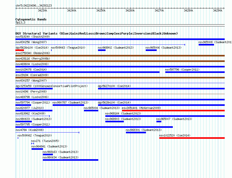Click nsv271 (Tuzun2005) label
Screen dimensions: 232x178
point(45,141)
